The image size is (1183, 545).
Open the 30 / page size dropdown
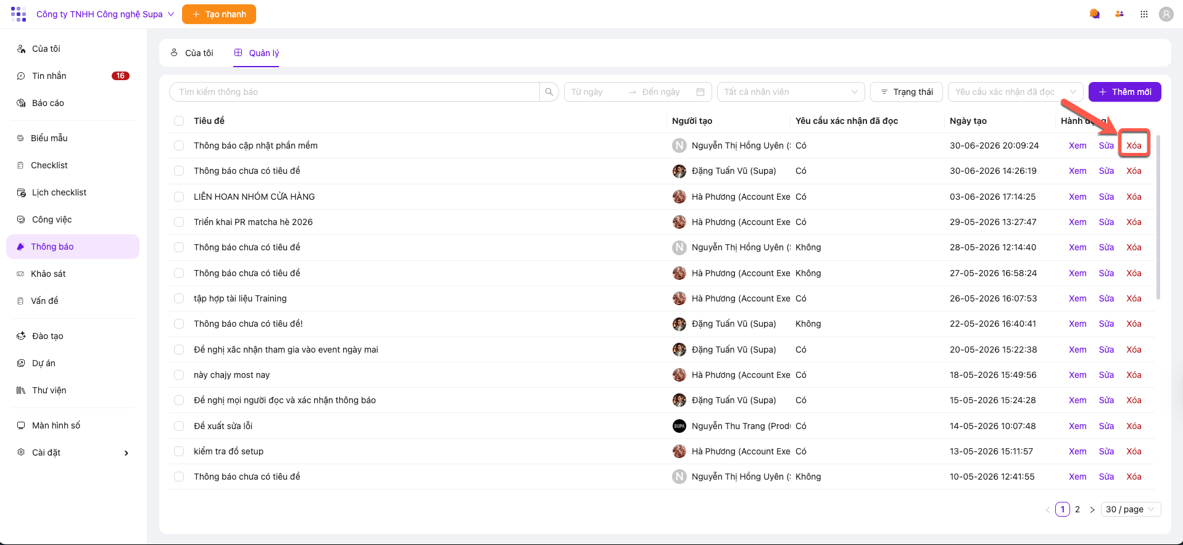(1132, 509)
